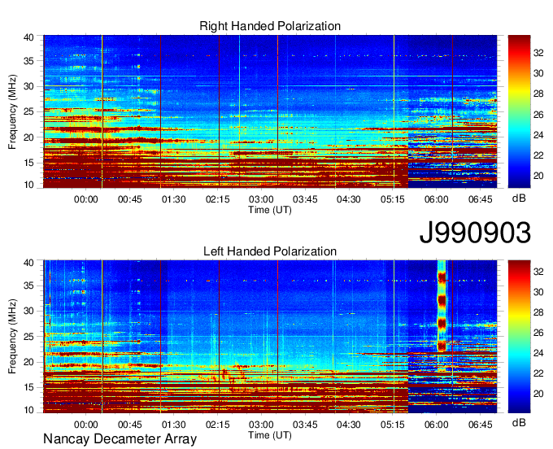Click the 35 MHz tick on Right Handed plot

[29, 61]
